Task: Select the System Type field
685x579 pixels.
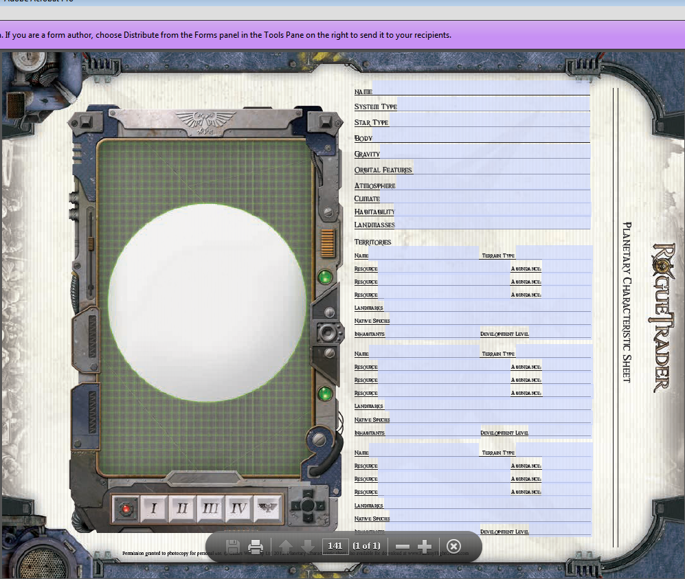Action: [x=494, y=104]
